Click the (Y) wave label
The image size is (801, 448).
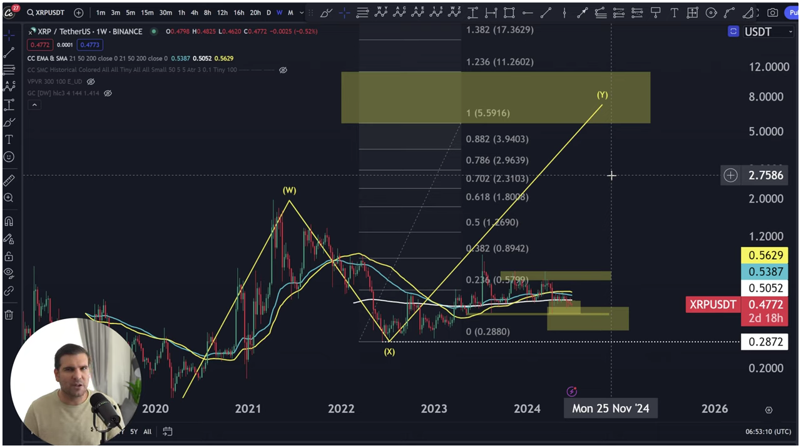[602, 95]
